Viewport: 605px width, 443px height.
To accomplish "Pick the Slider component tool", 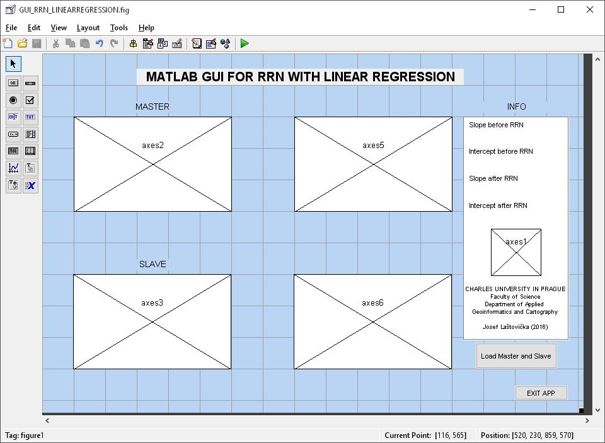I will [30, 83].
